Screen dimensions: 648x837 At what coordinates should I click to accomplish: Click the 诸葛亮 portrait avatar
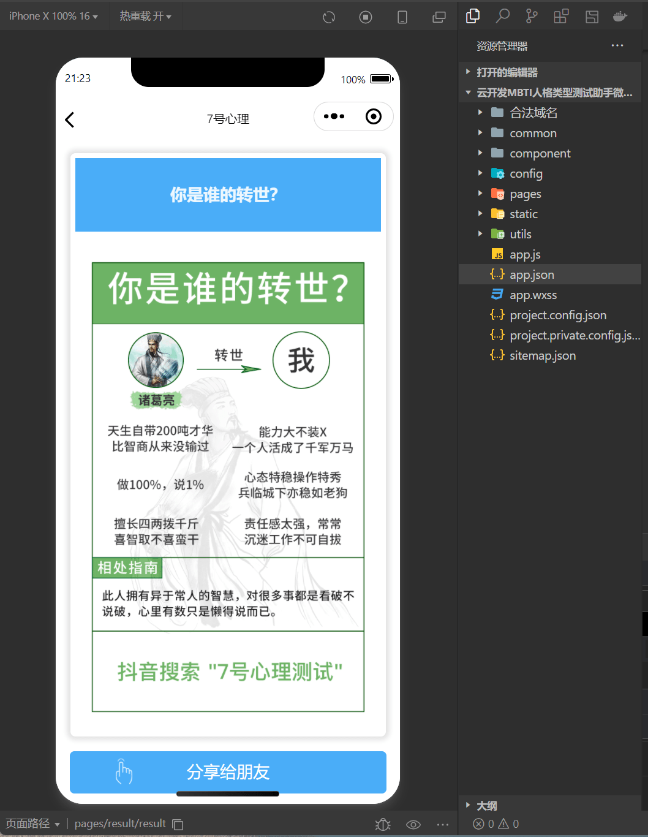[156, 361]
